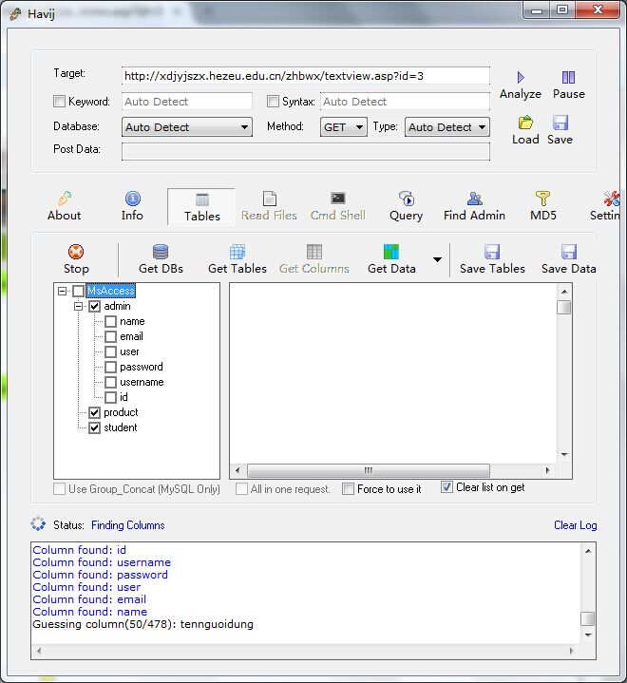Image resolution: width=627 pixels, height=683 pixels.
Task: Open the Cmd Shell icon
Action: click(337, 199)
